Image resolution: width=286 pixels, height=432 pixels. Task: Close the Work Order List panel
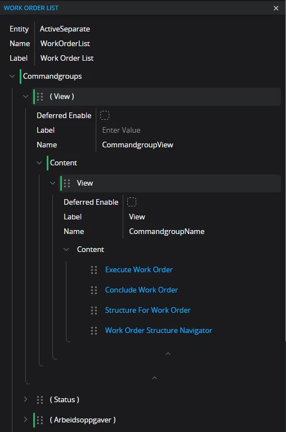[276, 8]
